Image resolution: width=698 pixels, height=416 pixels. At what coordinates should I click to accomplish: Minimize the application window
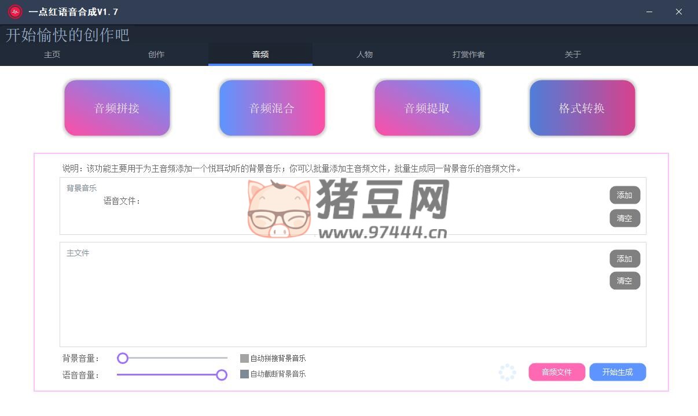pyautogui.click(x=649, y=12)
